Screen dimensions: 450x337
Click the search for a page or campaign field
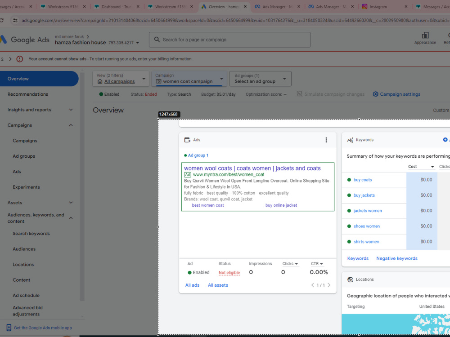229,40
